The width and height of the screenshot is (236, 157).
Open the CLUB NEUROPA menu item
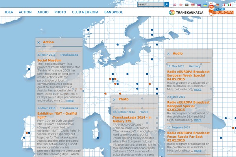[x=85, y=12]
